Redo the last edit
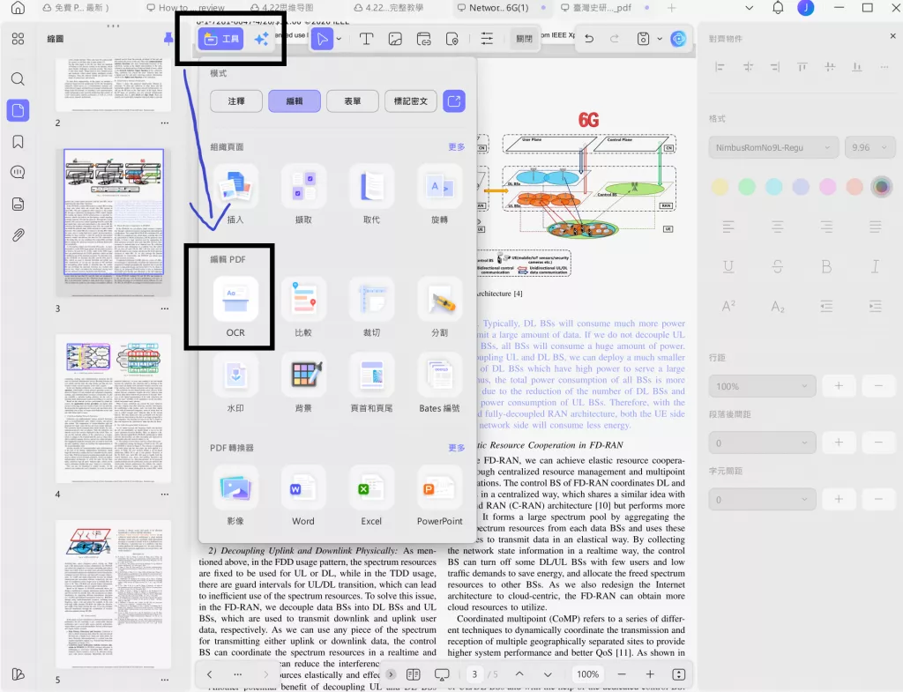This screenshot has height=692, width=903. [615, 39]
